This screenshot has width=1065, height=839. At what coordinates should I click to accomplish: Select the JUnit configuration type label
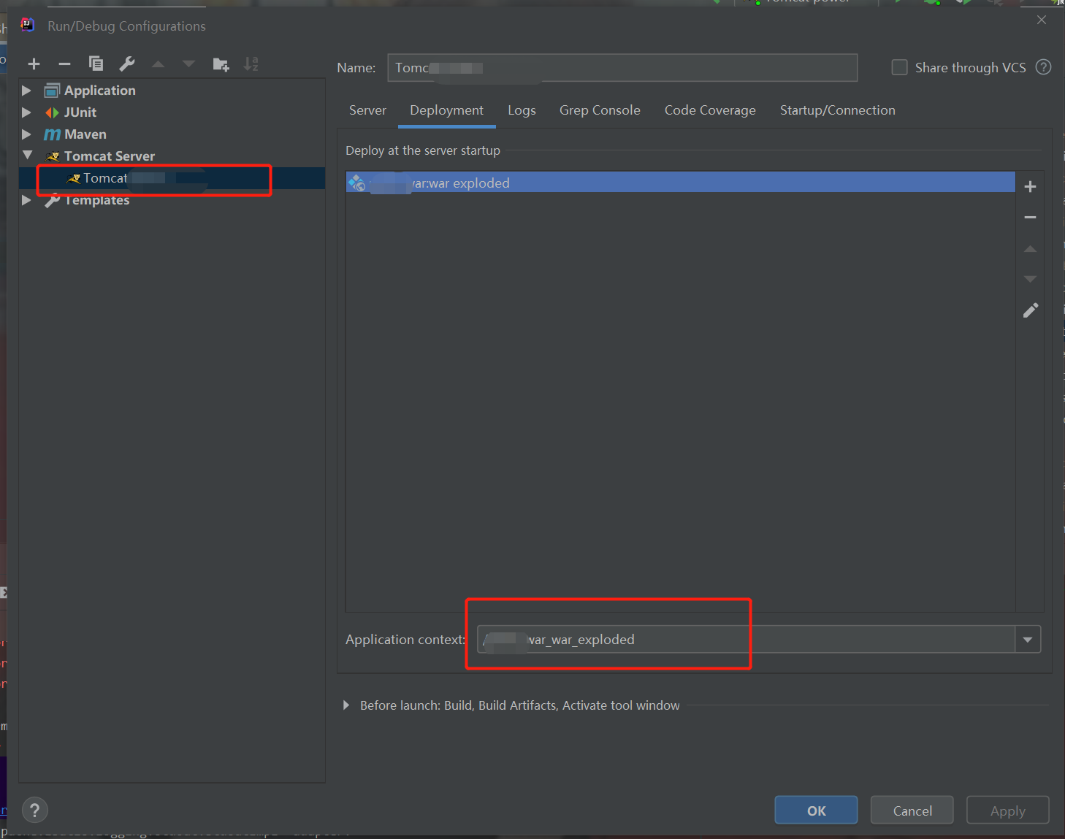(80, 112)
